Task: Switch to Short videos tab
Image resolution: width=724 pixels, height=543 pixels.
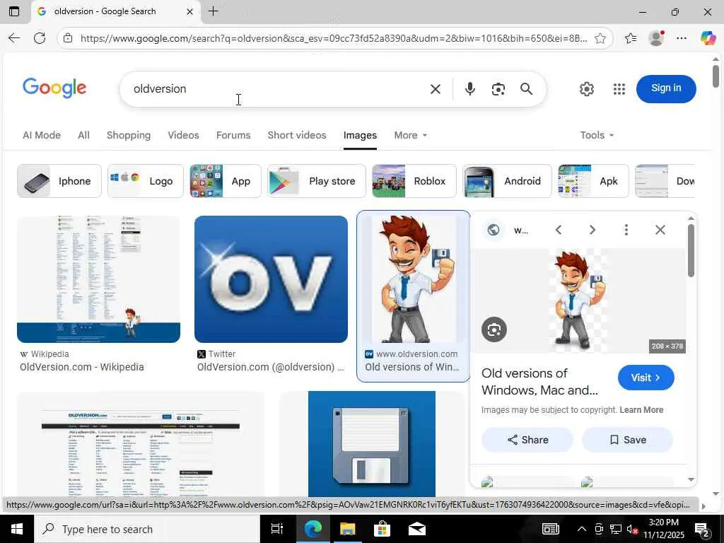Action: click(297, 135)
